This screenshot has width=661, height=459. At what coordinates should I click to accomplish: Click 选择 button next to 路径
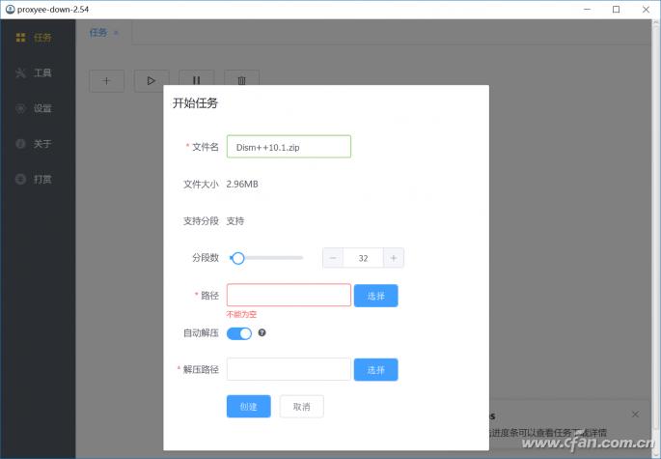(x=376, y=296)
